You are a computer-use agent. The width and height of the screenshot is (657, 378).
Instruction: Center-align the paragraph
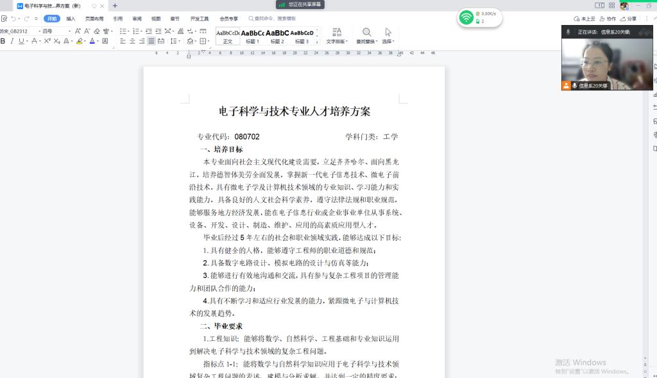(x=132, y=41)
